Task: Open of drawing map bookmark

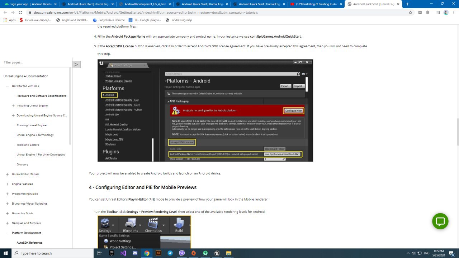Action: 179,20
